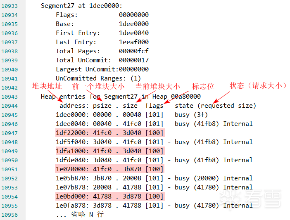Select the 'Segment27 at 1dee0000:' line
Image resolution: width=290 pixels, height=220 pixels.
coord(81,6)
